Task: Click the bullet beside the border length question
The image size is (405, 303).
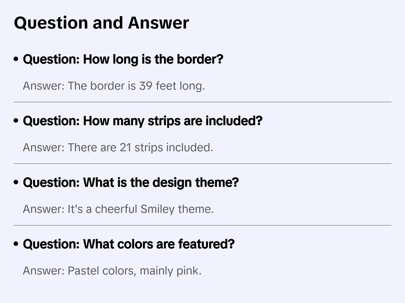Action: (x=16, y=59)
